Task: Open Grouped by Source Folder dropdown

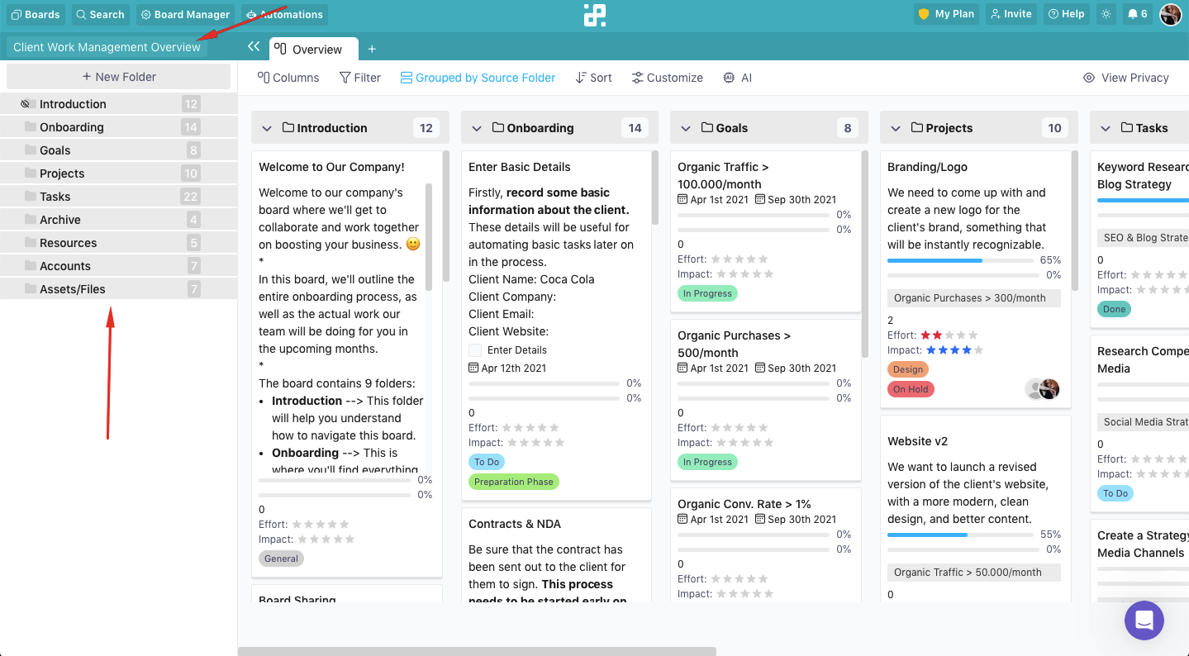Action: point(478,78)
